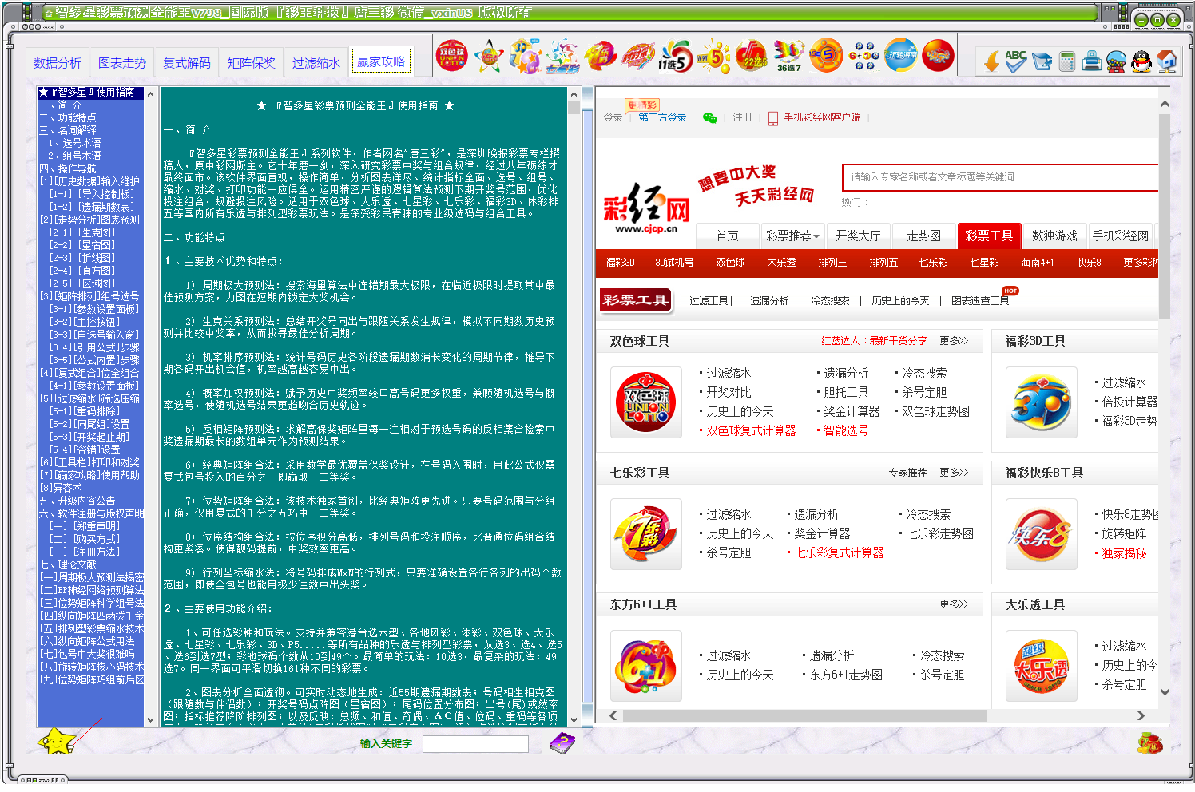This screenshot has width=1195, height=792.
Task: Select the 6+1 lottery icon
Action: (x=863, y=56)
